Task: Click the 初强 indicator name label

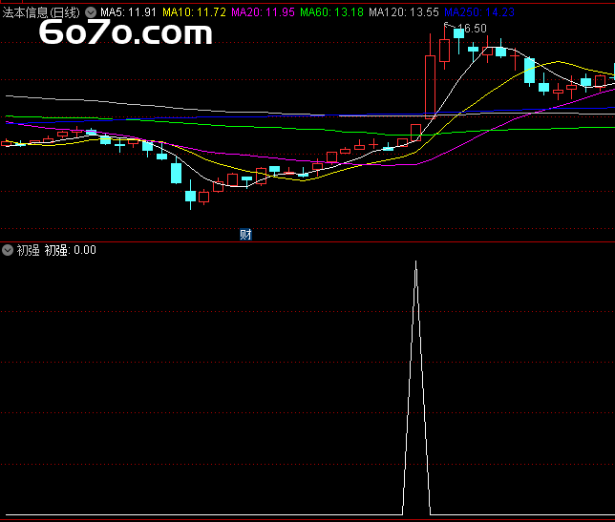Action: click(x=28, y=250)
